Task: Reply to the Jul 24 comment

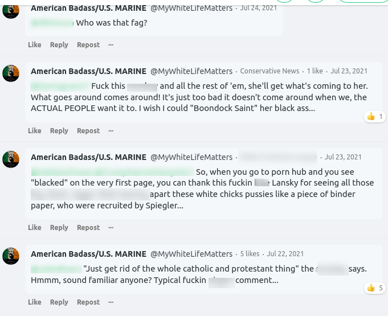Action: tap(59, 45)
